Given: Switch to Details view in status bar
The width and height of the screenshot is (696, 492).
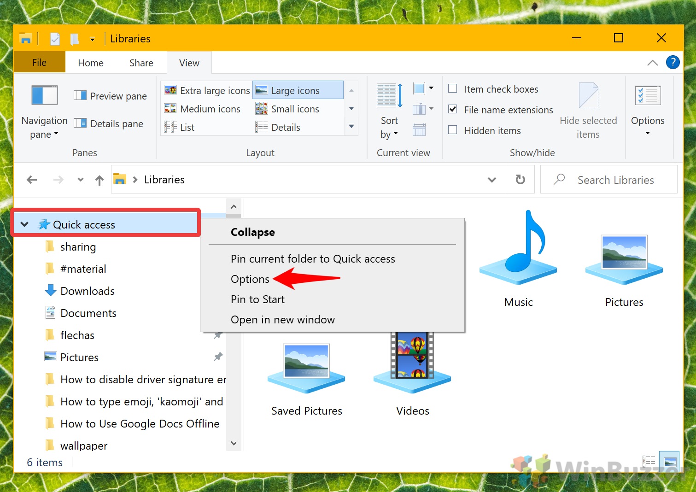Looking at the screenshot, I should 649,461.
